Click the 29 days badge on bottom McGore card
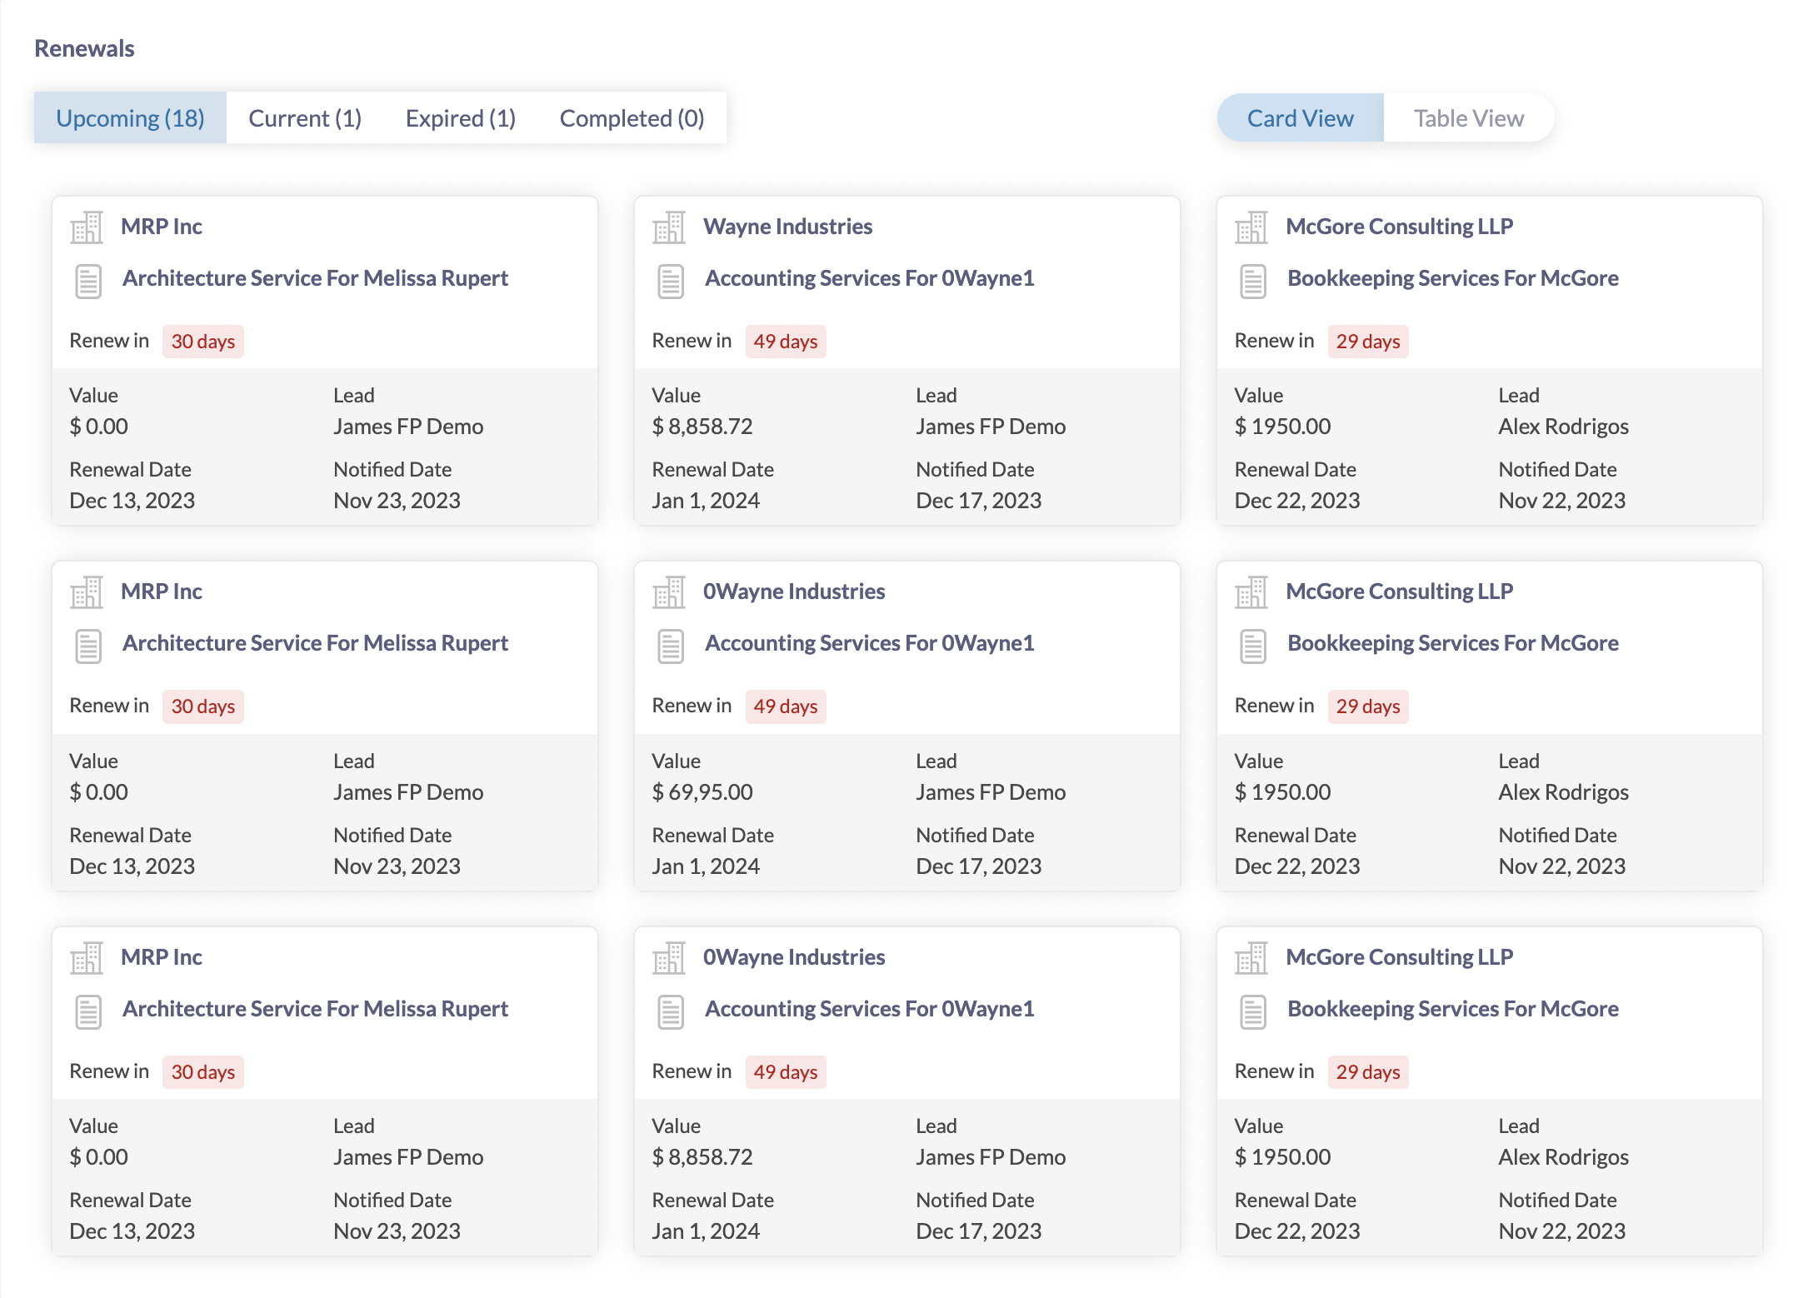 pos(1367,1072)
